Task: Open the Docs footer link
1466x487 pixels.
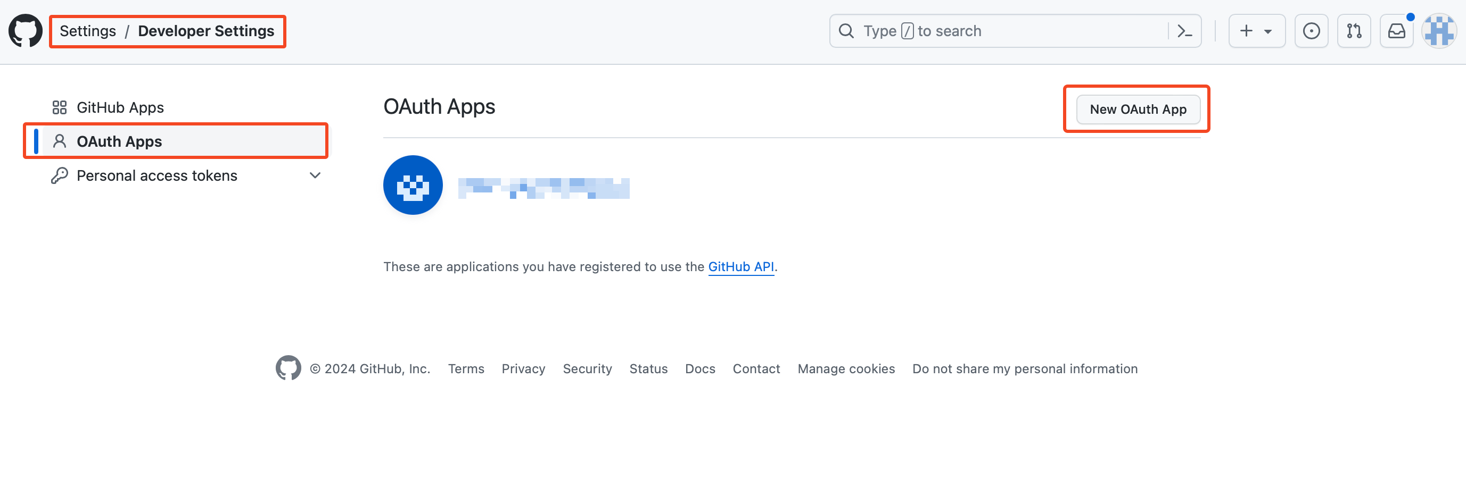Action: pos(699,369)
